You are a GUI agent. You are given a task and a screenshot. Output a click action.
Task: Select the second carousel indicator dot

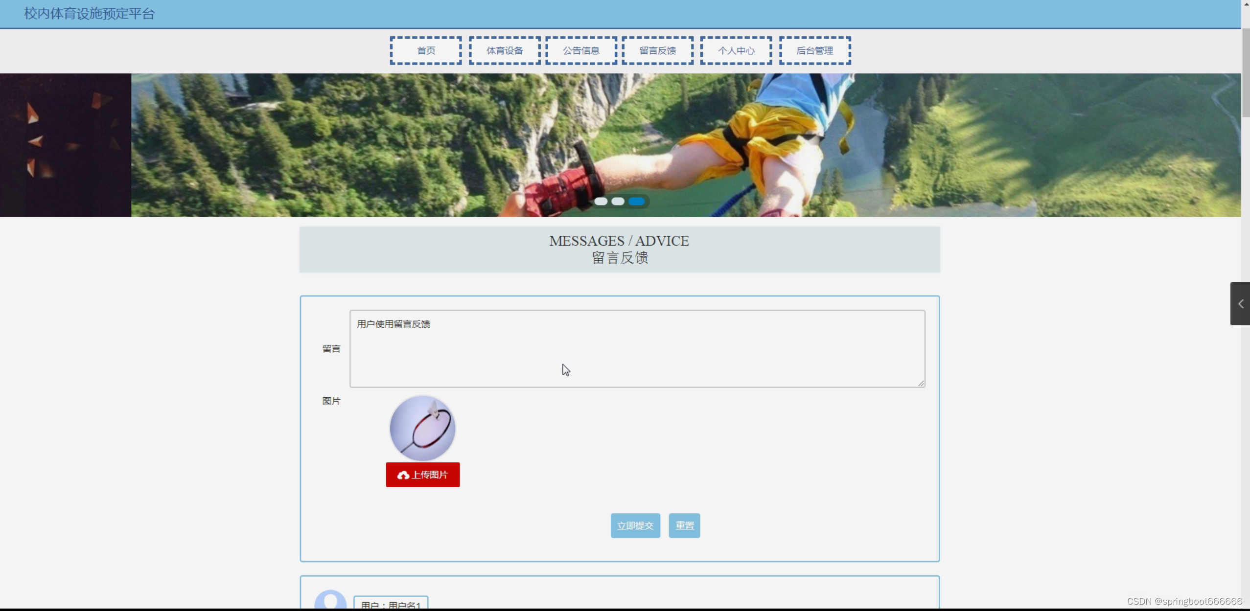click(x=618, y=201)
